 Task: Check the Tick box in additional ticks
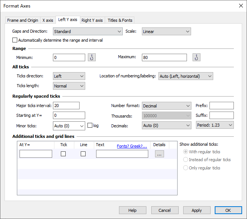pos(63,154)
